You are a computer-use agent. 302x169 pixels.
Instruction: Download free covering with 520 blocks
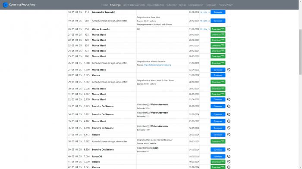(x=218, y=40)
